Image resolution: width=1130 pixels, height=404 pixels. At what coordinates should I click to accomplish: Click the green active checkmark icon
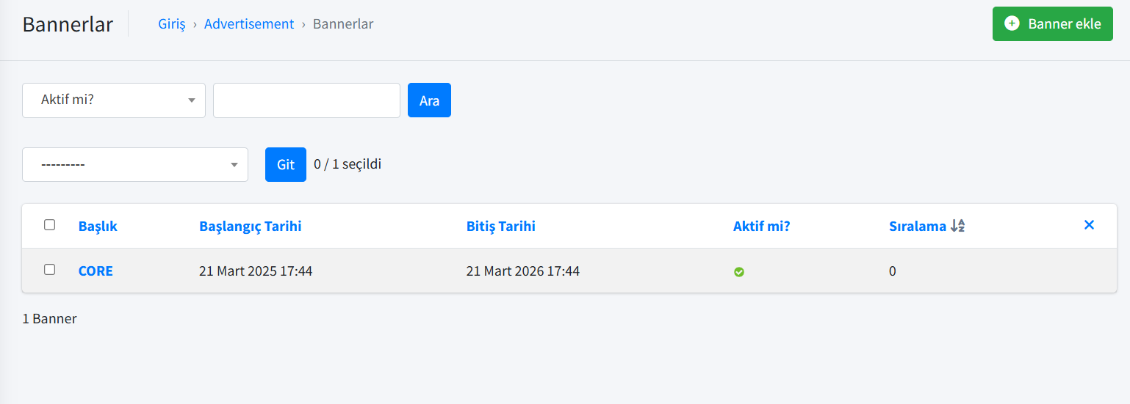739,272
